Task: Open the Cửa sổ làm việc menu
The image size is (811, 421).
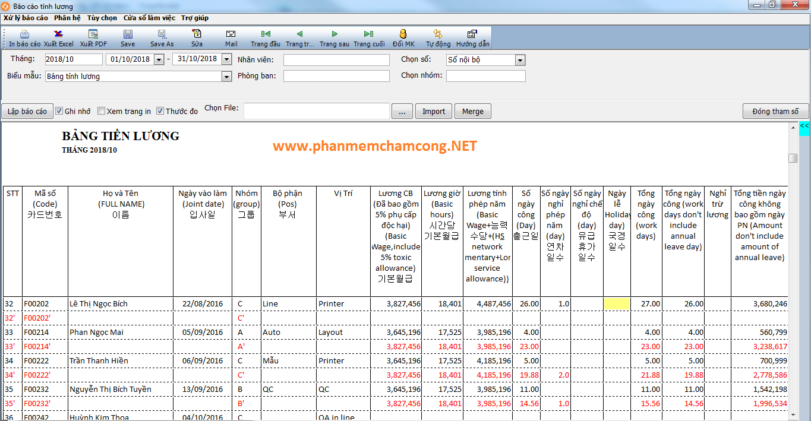Action: (149, 18)
